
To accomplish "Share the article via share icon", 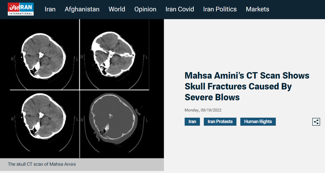I will pyautogui.click(x=316, y=122).
